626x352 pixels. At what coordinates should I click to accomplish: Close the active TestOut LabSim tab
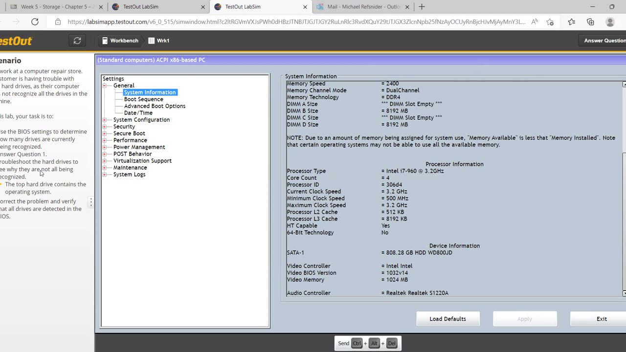tap(305, 7)
